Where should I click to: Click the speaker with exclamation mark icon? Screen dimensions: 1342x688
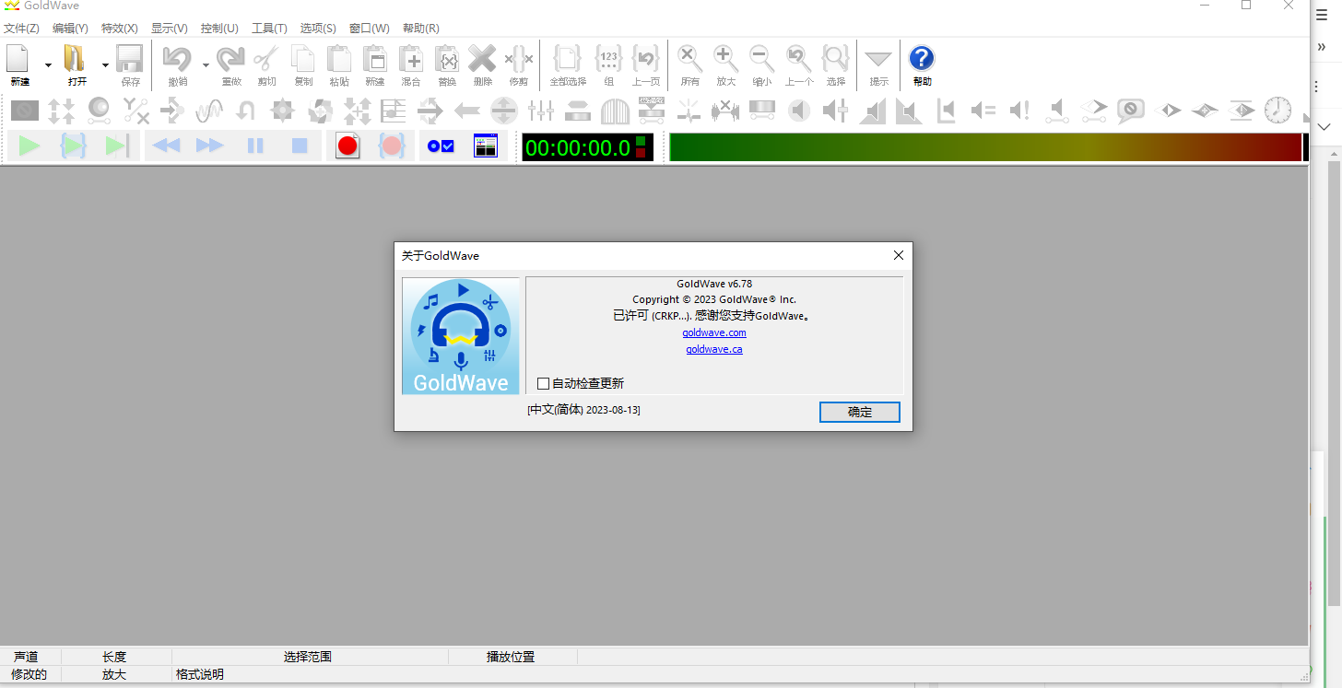coord(1019,111)
